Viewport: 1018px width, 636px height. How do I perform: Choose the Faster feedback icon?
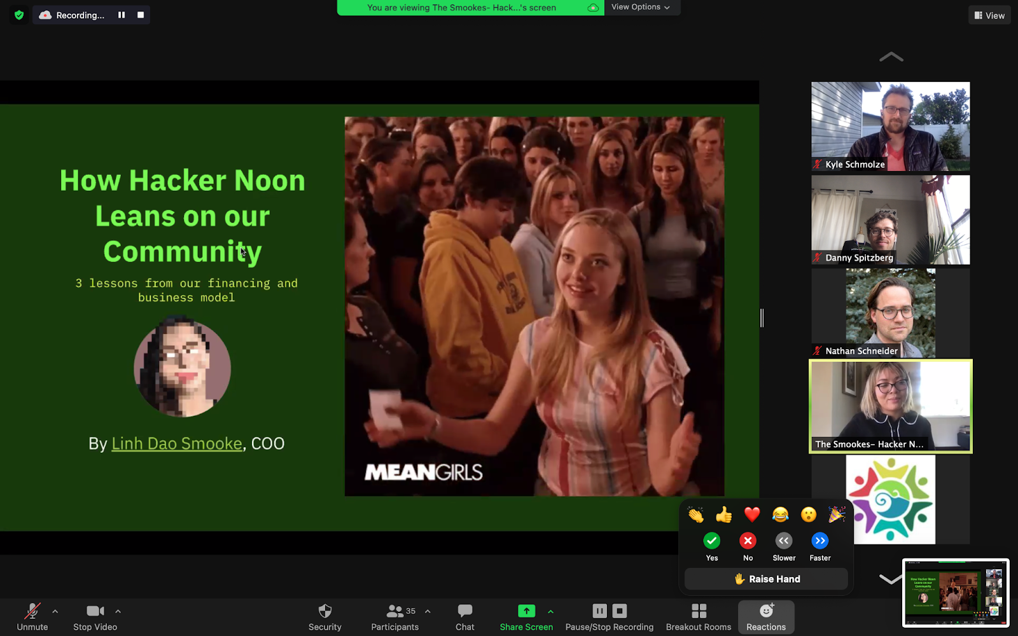(x=820, y=541)
